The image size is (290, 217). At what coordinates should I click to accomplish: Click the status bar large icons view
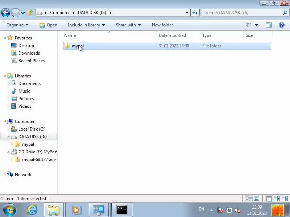point(257,199)
